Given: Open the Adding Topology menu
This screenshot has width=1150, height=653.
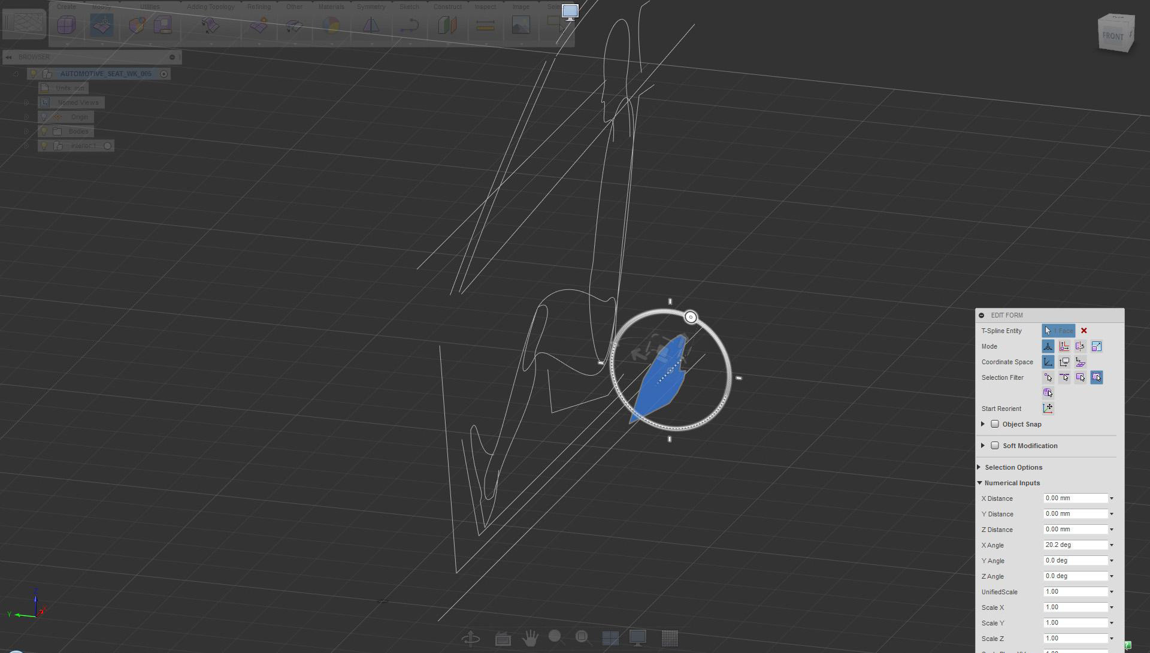Looking at the screenshot, I should point(210,7).
